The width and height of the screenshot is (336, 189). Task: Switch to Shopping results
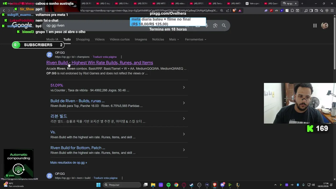[83, 39]
